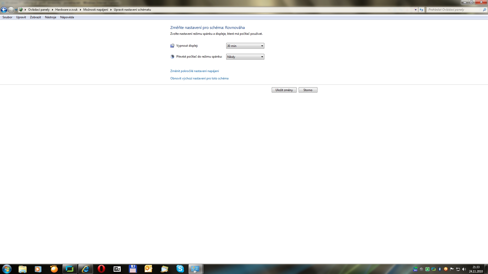Image resolution: width=488 pixels, height=274 pixels.
Task: Click Obnovit výchozí nastavení pro toto schéma
Action: pyautogui.click(x=199, y=78)
